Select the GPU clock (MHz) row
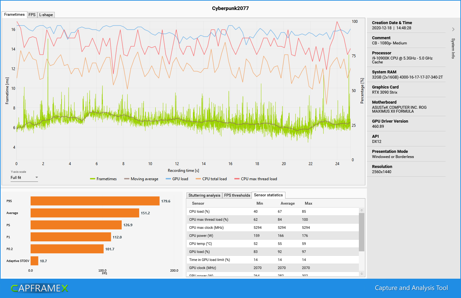Viewport: 461px width, 298px height. tap(273, 268)
